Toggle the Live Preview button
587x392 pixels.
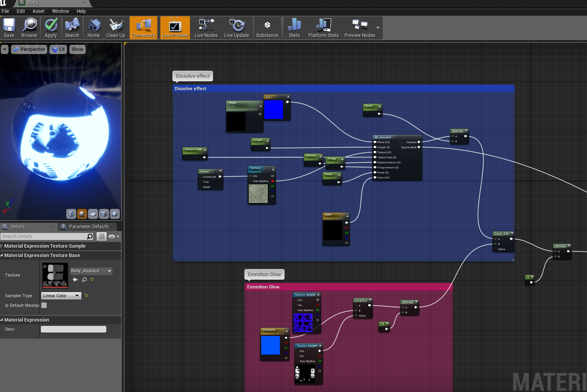(175, 28)
